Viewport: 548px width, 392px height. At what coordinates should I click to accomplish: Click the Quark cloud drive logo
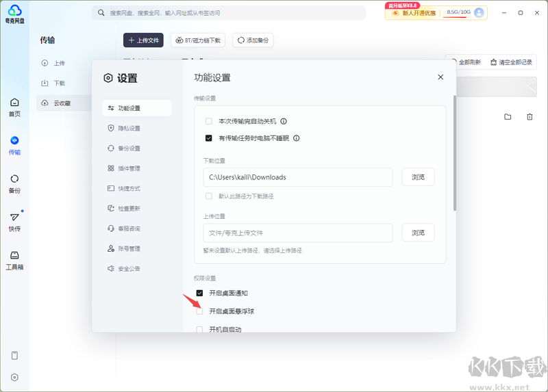coord(14,14)
